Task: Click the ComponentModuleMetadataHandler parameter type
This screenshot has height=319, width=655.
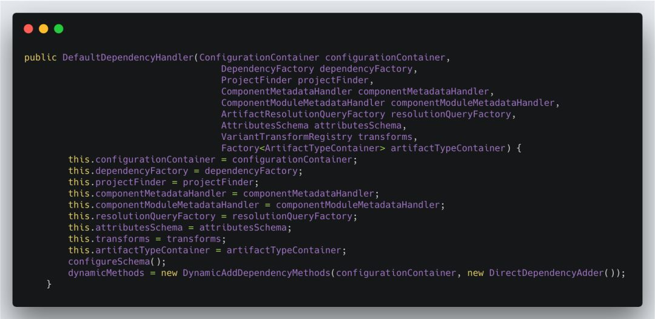Action: click(303, 103)
